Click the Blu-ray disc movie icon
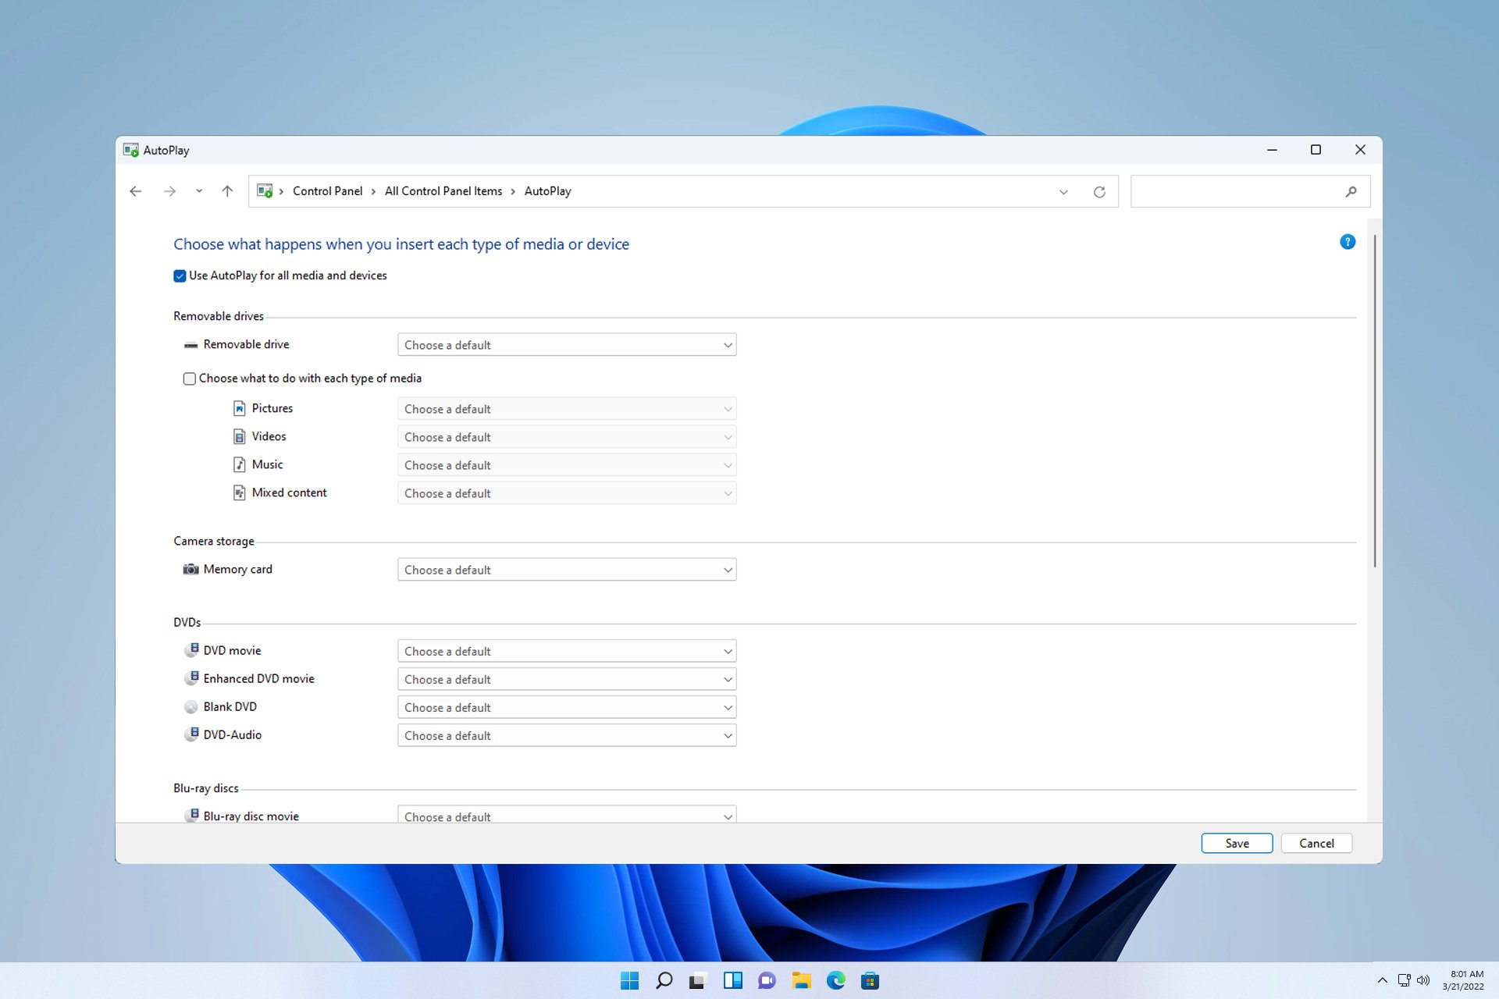The height and width of the screenshot is (999, 1499). (191, 816)
